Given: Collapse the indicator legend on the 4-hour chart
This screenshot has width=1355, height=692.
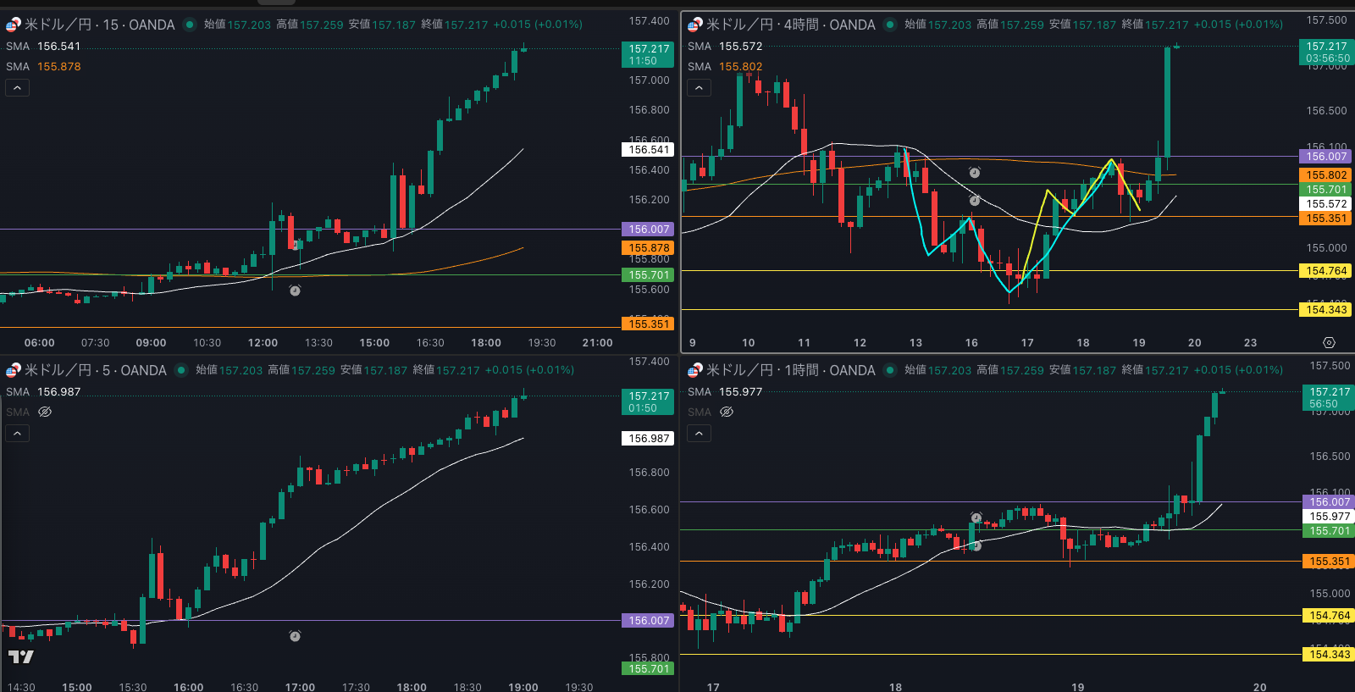Looking at the screenshot, I should click(699, 88).
